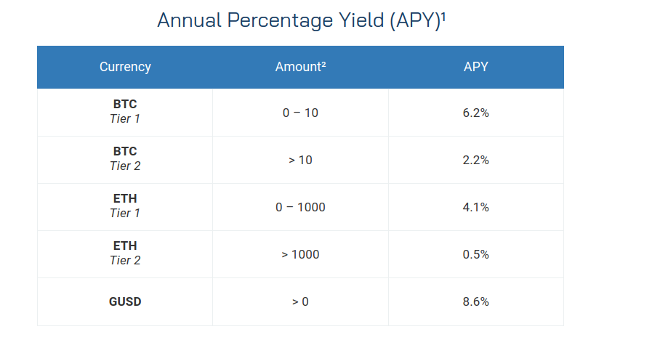Select the BTC Tier 2 currency cell
660x361 pixels.
[125, 160]
